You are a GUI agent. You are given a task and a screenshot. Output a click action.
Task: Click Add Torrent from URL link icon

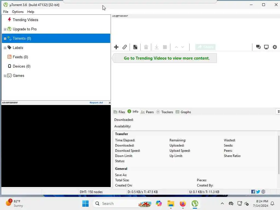(125, 47)
